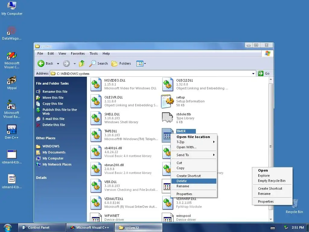Expand the Send To submenu
The image size is (309, 232).
coord(194,155)
